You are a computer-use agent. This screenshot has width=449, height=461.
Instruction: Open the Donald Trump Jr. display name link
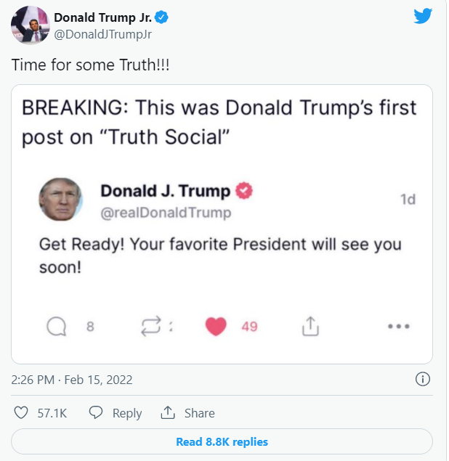102,17
